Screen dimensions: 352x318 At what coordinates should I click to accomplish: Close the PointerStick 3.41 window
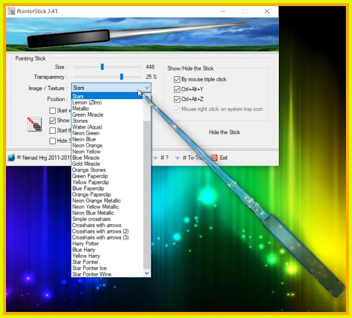click(267, 11)
